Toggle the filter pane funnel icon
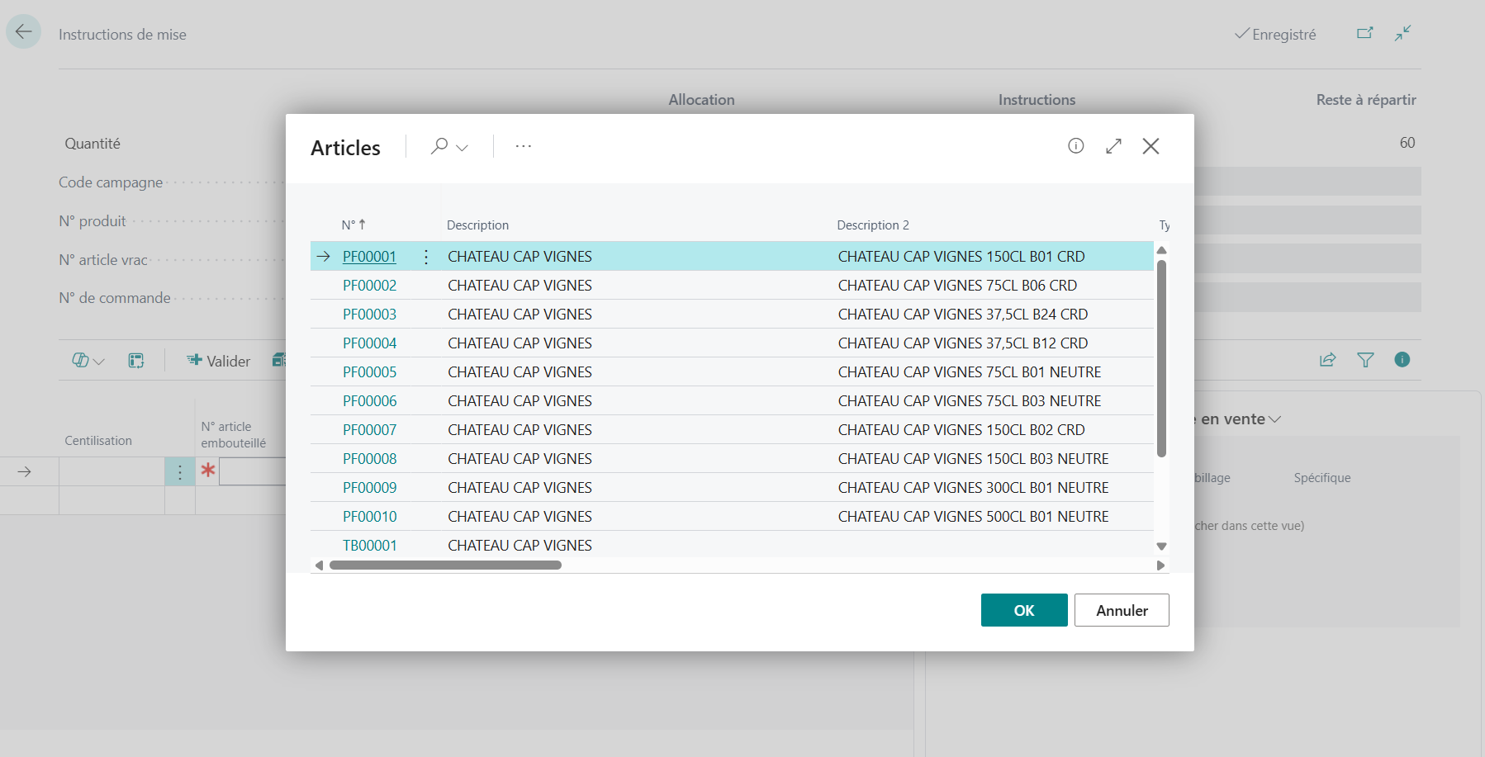The image size is (1485, 757). 1366,360
